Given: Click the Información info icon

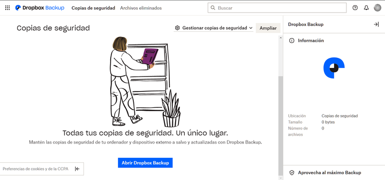Looking at the screenshot, I should pyautogui.click(x=292, y=41).
